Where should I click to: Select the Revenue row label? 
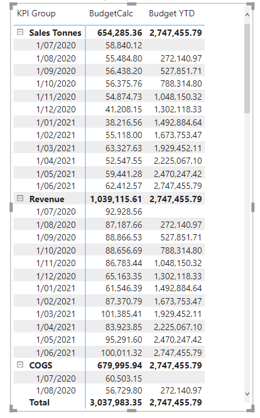(46, 199)
